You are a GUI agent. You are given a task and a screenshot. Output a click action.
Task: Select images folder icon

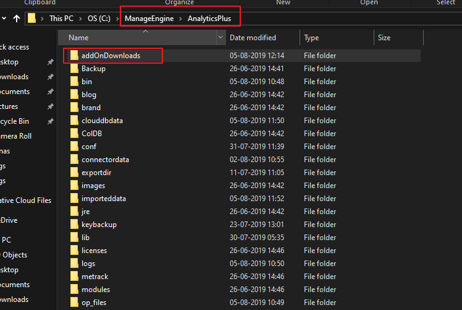coord(74,186)
